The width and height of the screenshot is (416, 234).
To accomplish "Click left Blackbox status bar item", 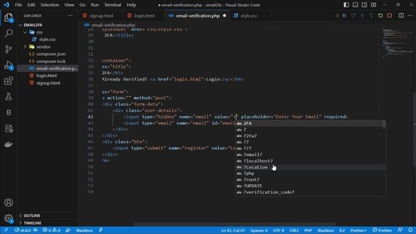I will [x=84, y=230].
